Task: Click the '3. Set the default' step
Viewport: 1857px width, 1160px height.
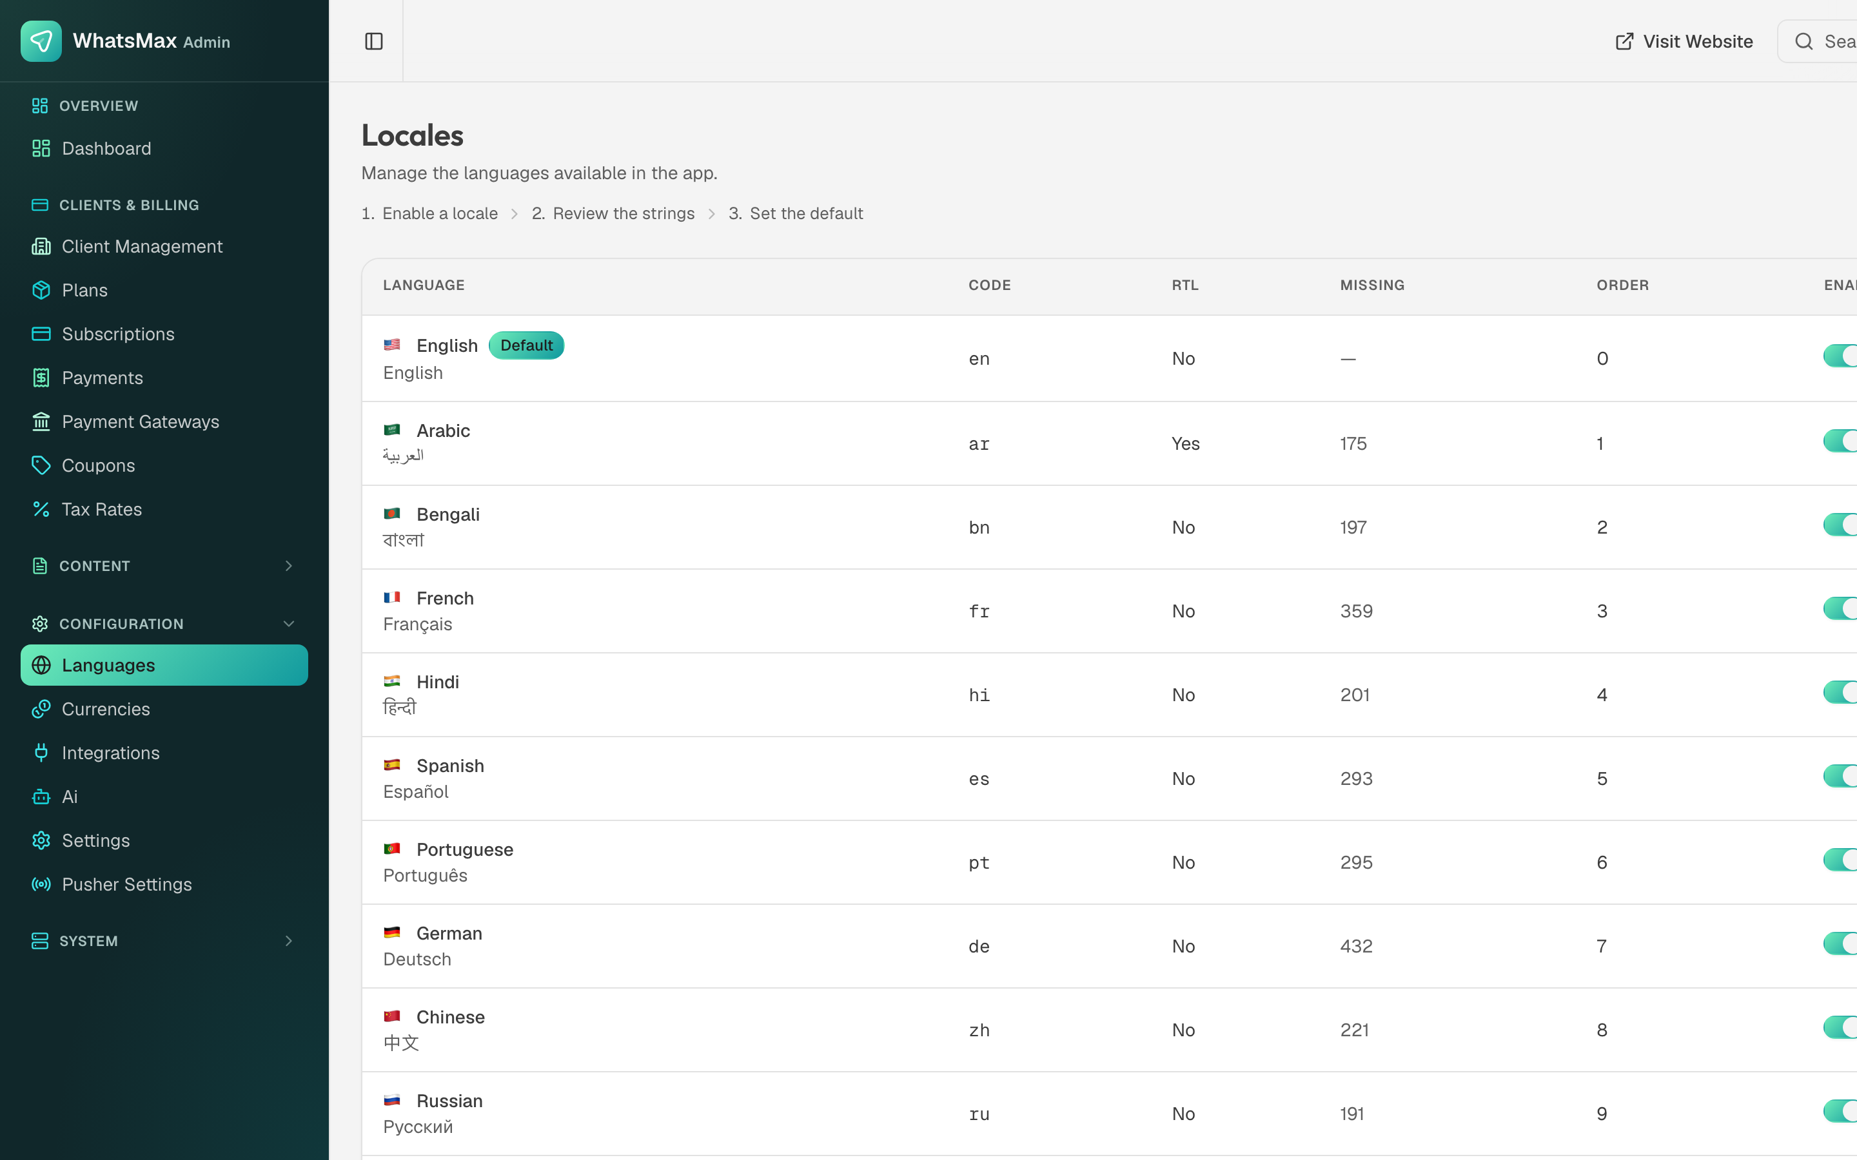Action: [796, 213]
